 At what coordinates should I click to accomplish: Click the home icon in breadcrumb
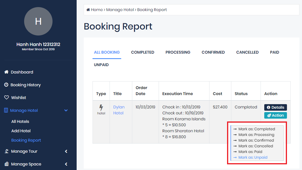pos(88,10)
